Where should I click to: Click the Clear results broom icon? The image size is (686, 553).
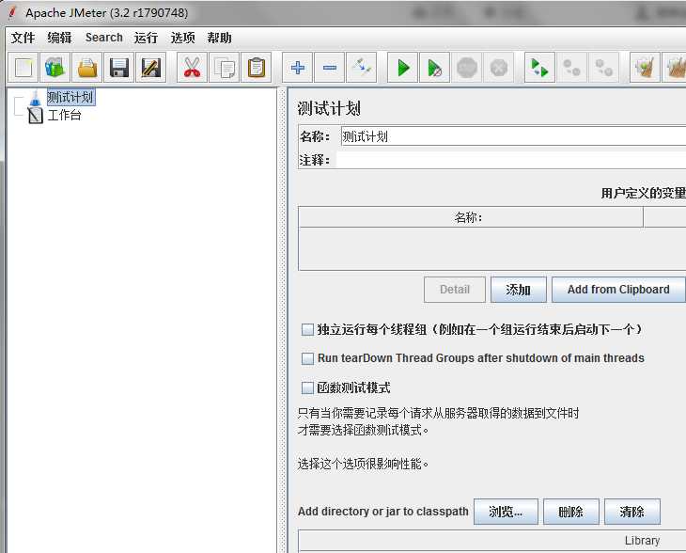tap(645, 68)
